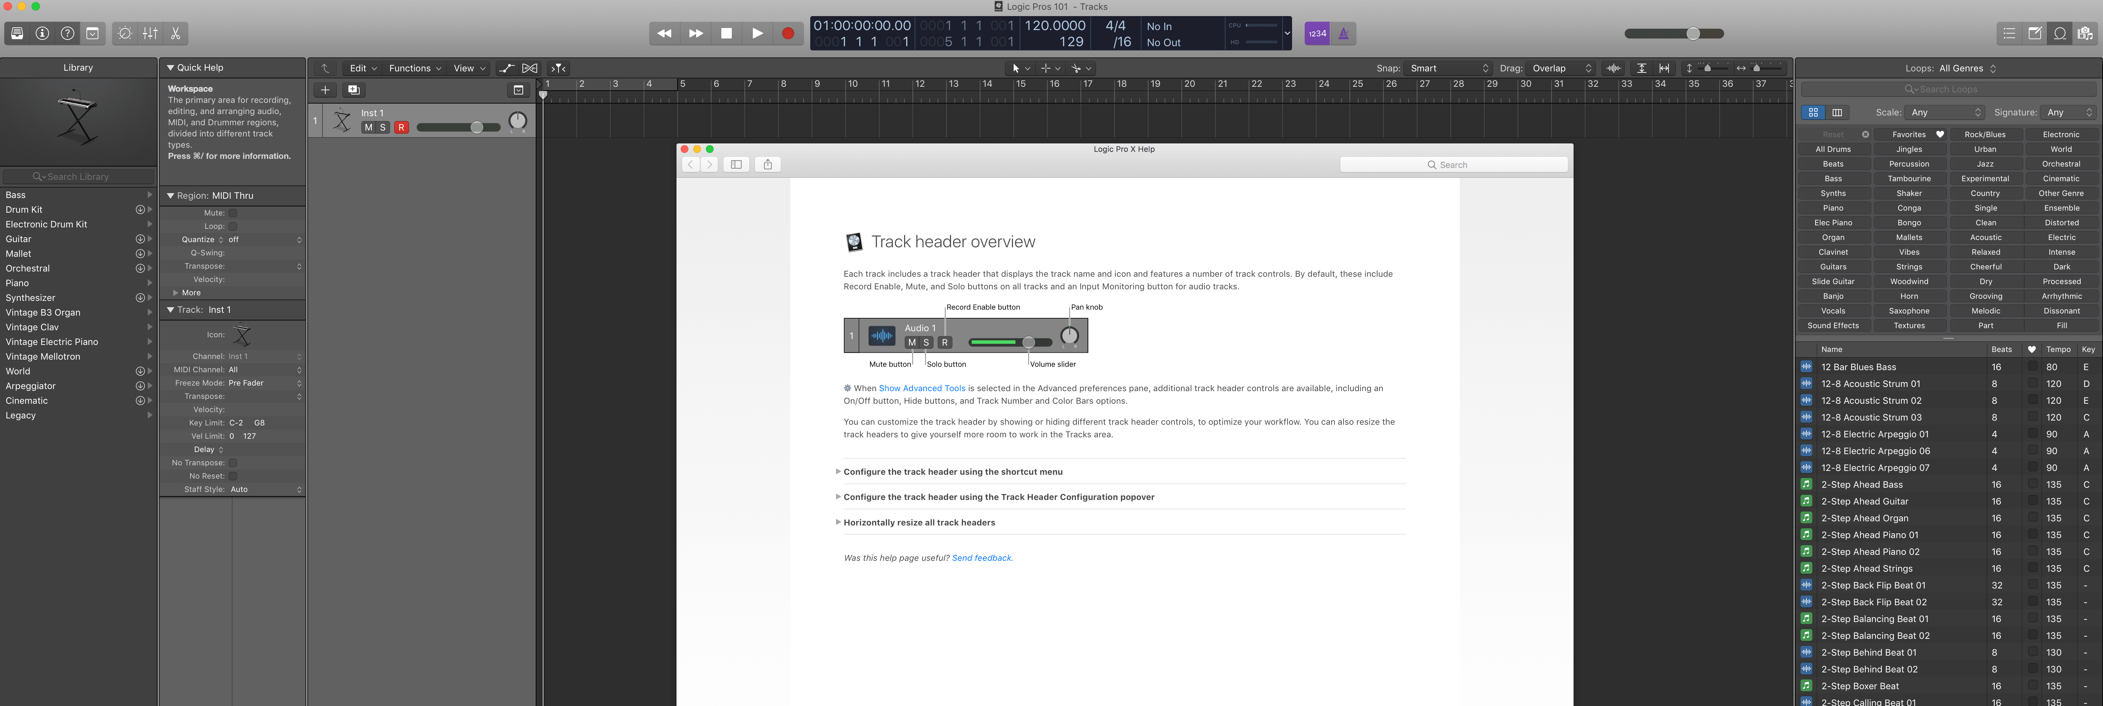
Task: Select the All Drums loop category
Action: (x=1834, y=148)
